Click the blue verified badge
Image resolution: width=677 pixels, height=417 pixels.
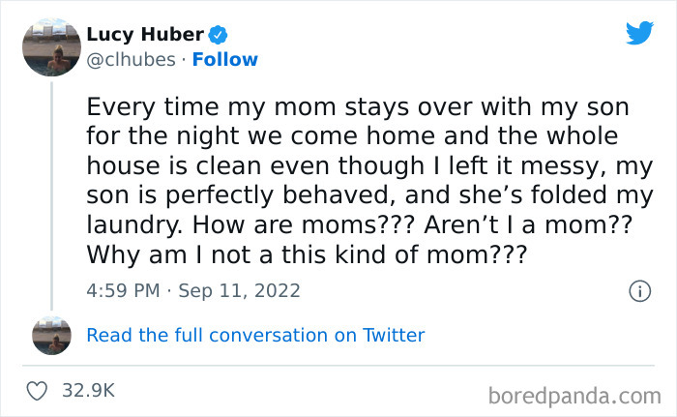pos(220,36)
